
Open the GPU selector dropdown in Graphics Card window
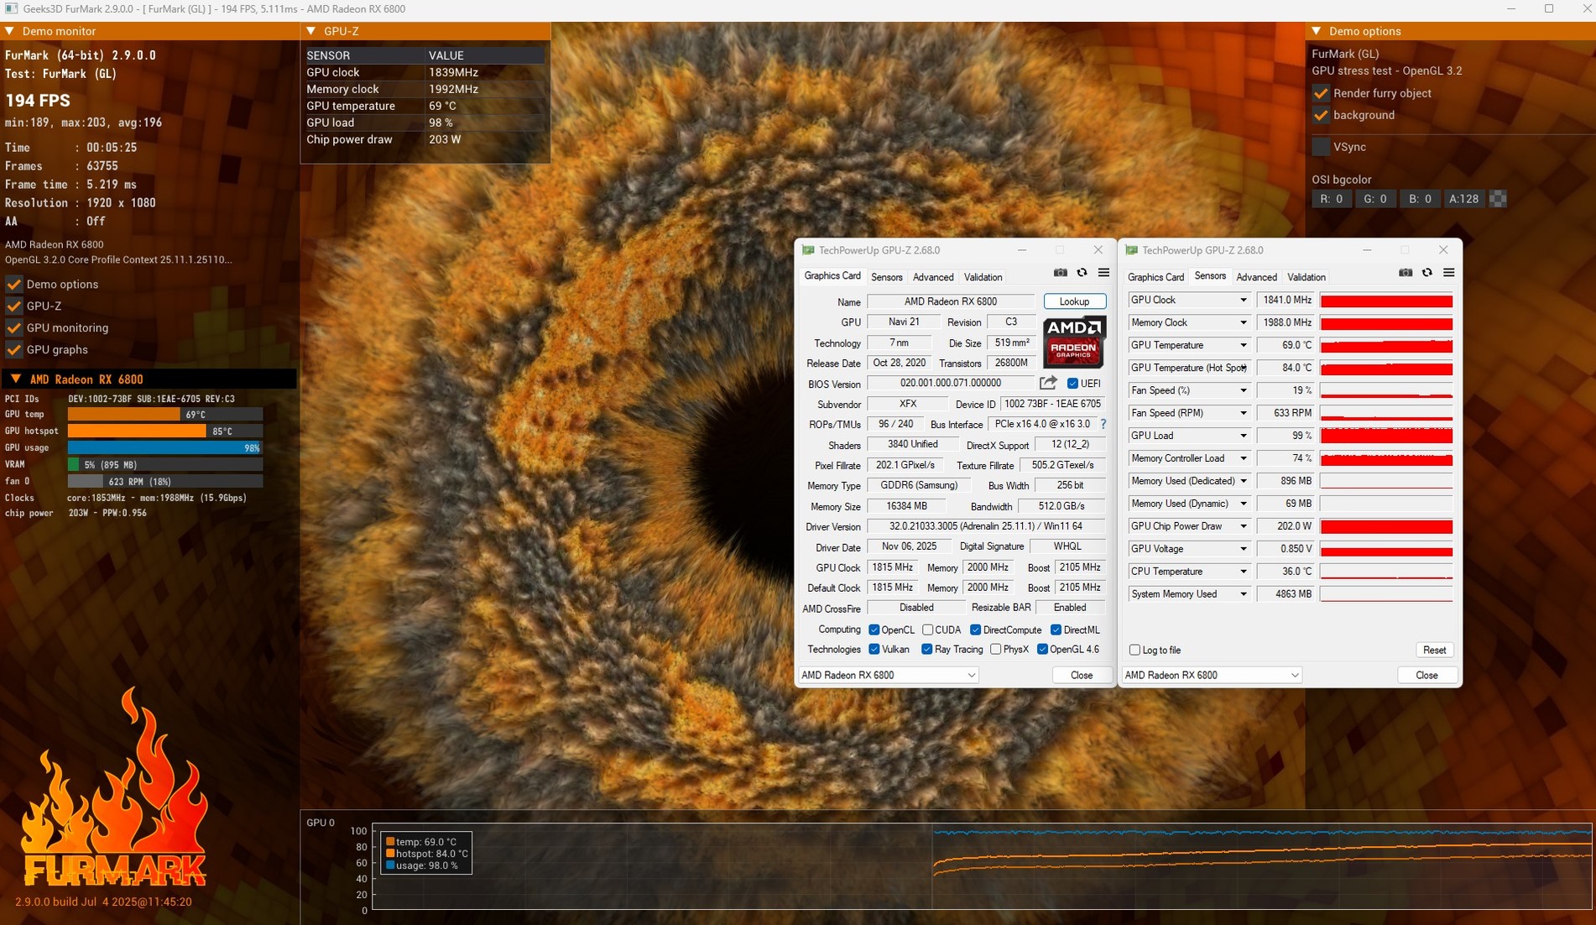coord(889,675)
